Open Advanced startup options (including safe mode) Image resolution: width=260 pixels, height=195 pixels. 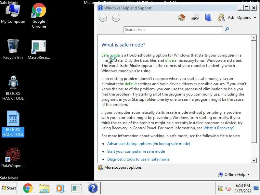click(149, 144)
